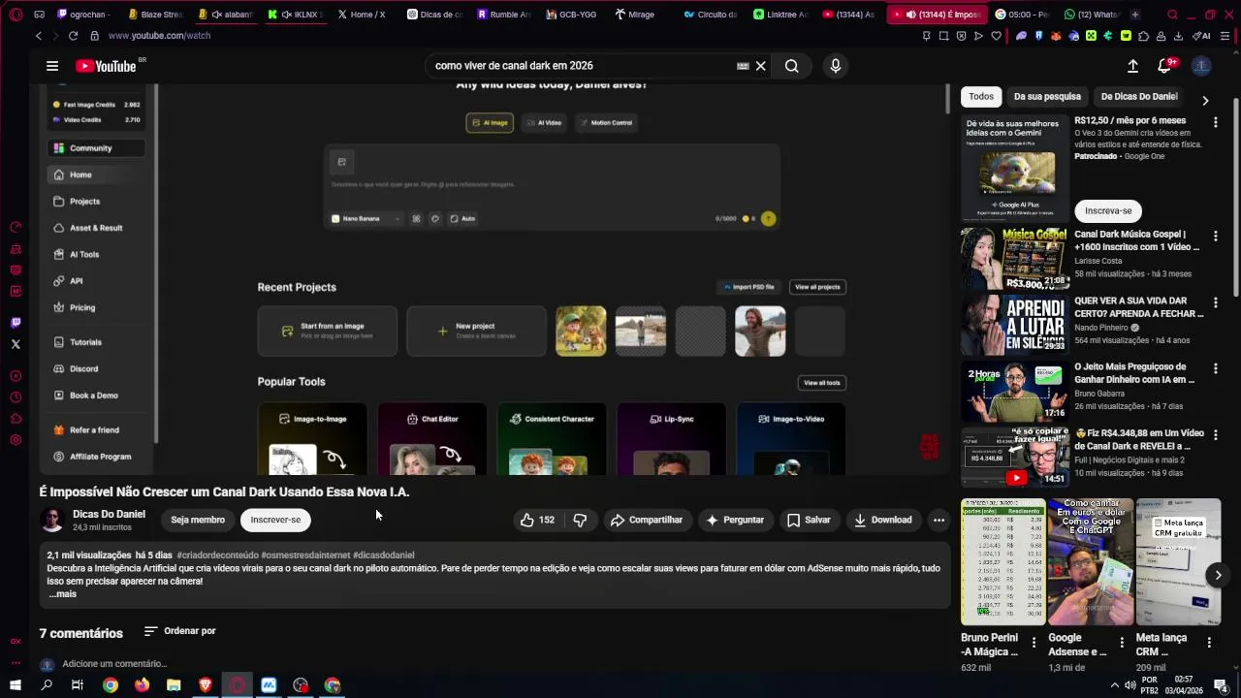This screenshot has width=1241, height=698.
Task: Click the create/upload icon in YouTube header
Action: coord(1132,66)
